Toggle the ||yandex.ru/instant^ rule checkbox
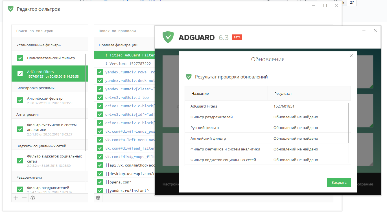This screenshot has height=221, width=387. point(100,191)
